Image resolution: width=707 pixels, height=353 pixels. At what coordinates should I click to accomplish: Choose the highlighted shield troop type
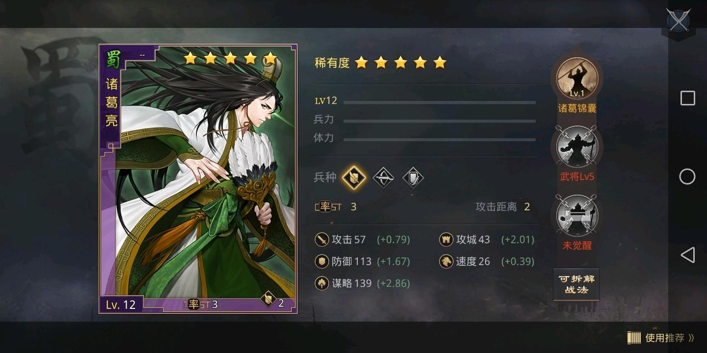pyautogui.click(x=354, y=177)
